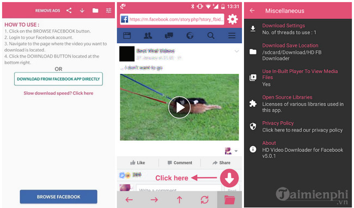The width and height of the screenshot is (354, 208).
Task: Click the Write a comment field
Action: (x=178, y=188)
